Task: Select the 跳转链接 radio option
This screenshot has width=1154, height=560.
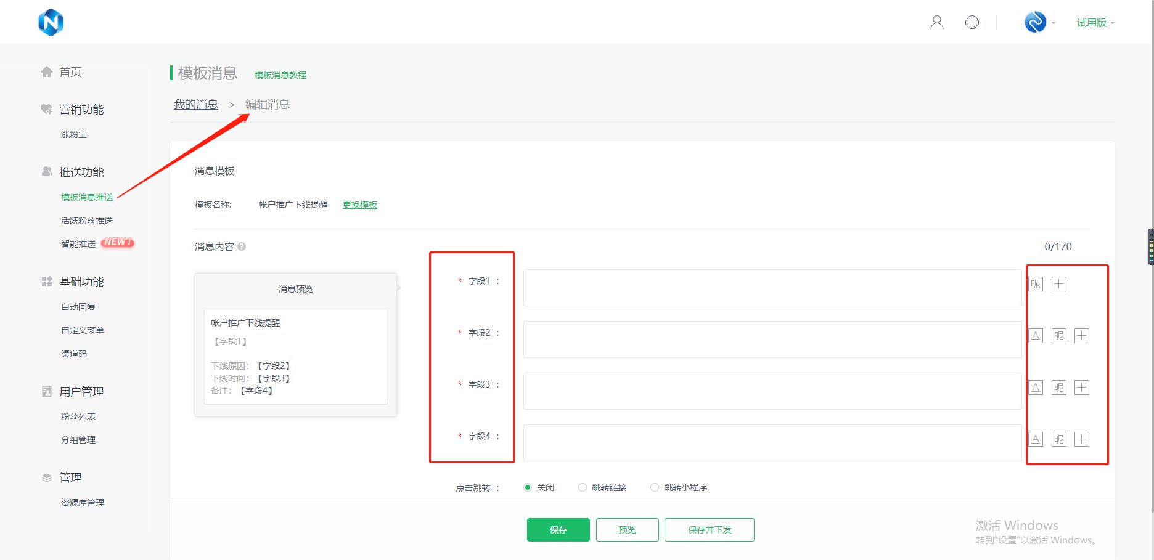Action: [x=583, y=487]
